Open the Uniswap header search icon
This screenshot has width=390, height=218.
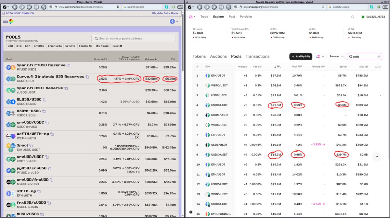click(353, 17)
